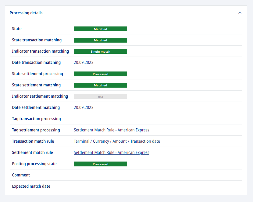Open the Settlement Match Rule - American Express link
This screenshot has height=202, width=253.
pyautogui.click(x=112, y=152)
